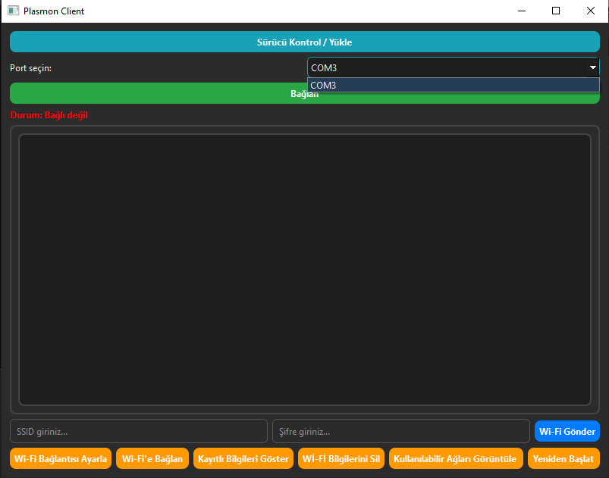
Task: Click the Wi-Fi Bilgilerini Sil button
Action: coord(341,459)
